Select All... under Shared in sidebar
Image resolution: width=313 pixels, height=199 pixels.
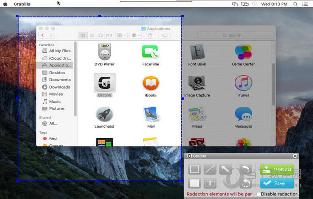coord(55,123)
